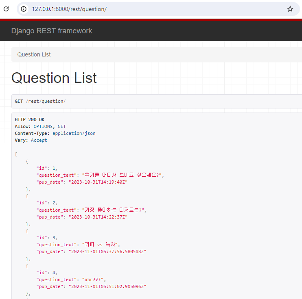302x299 pixels.
Task: Select the HTTP 200 OK status text
Action: click(29, 119)
